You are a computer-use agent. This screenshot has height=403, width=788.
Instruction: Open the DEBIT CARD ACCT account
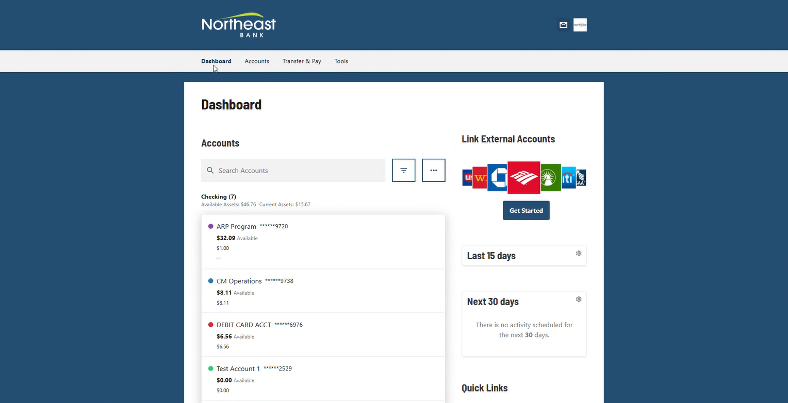(x=323, y=335)
